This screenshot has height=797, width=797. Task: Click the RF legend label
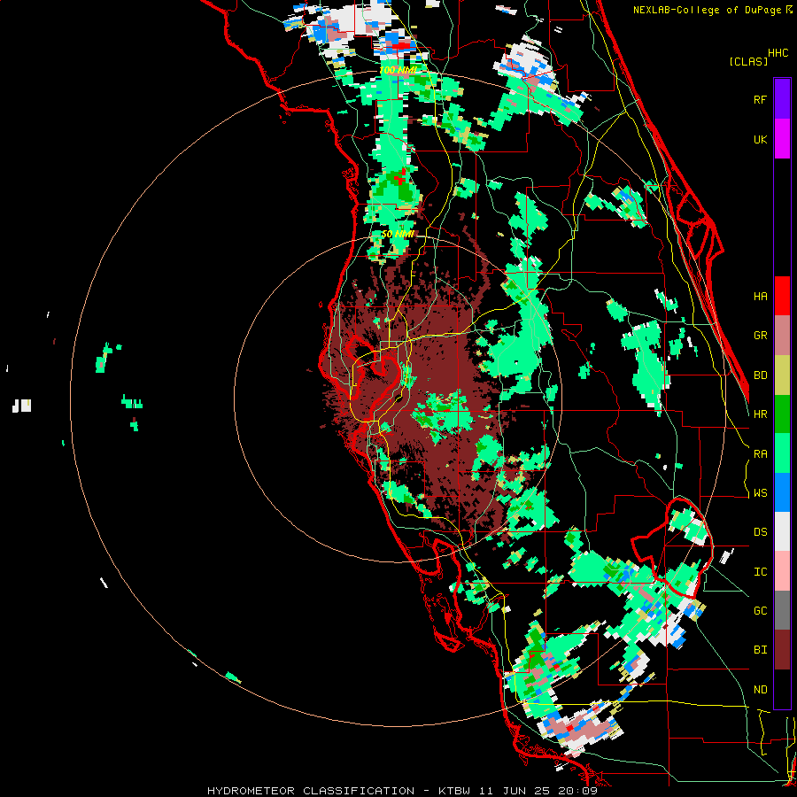[761, 99]
